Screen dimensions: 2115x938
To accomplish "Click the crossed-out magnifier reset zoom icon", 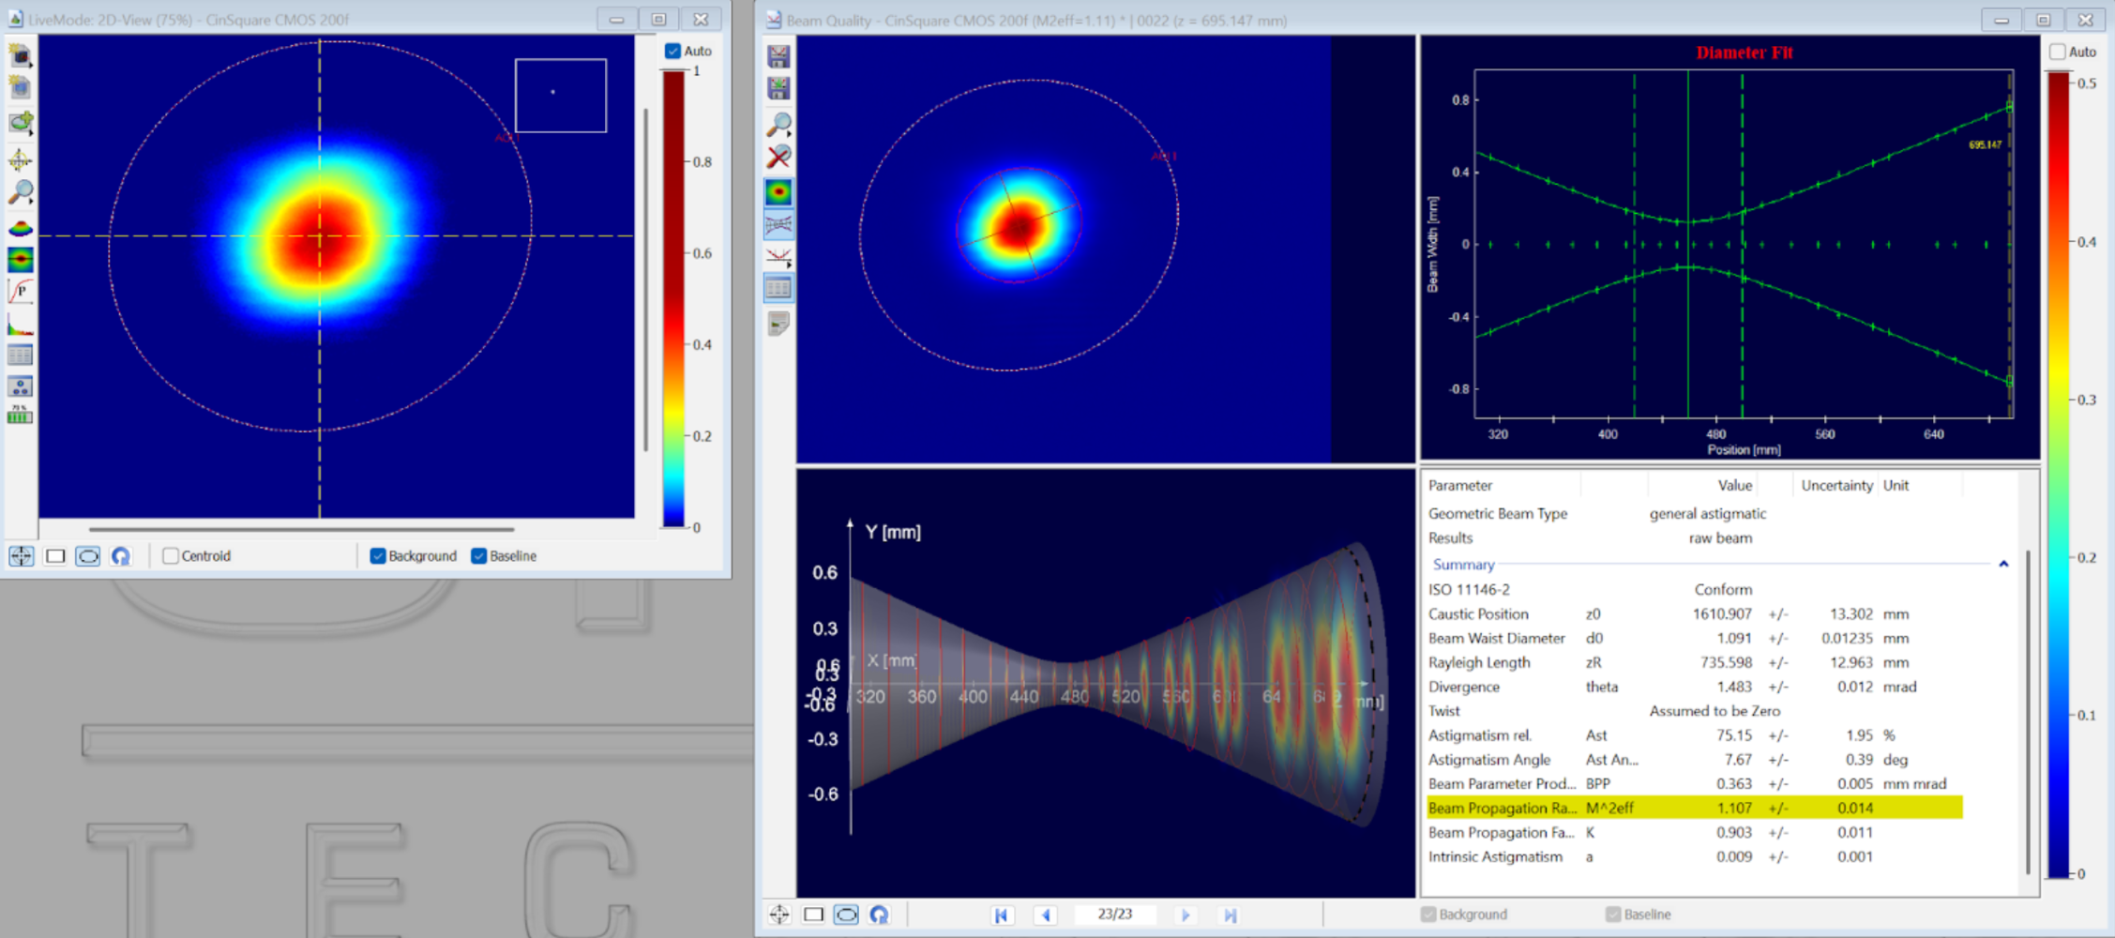I will (778, 157).
